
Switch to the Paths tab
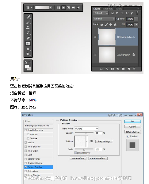pyautogui.click(x=119, y=9)
